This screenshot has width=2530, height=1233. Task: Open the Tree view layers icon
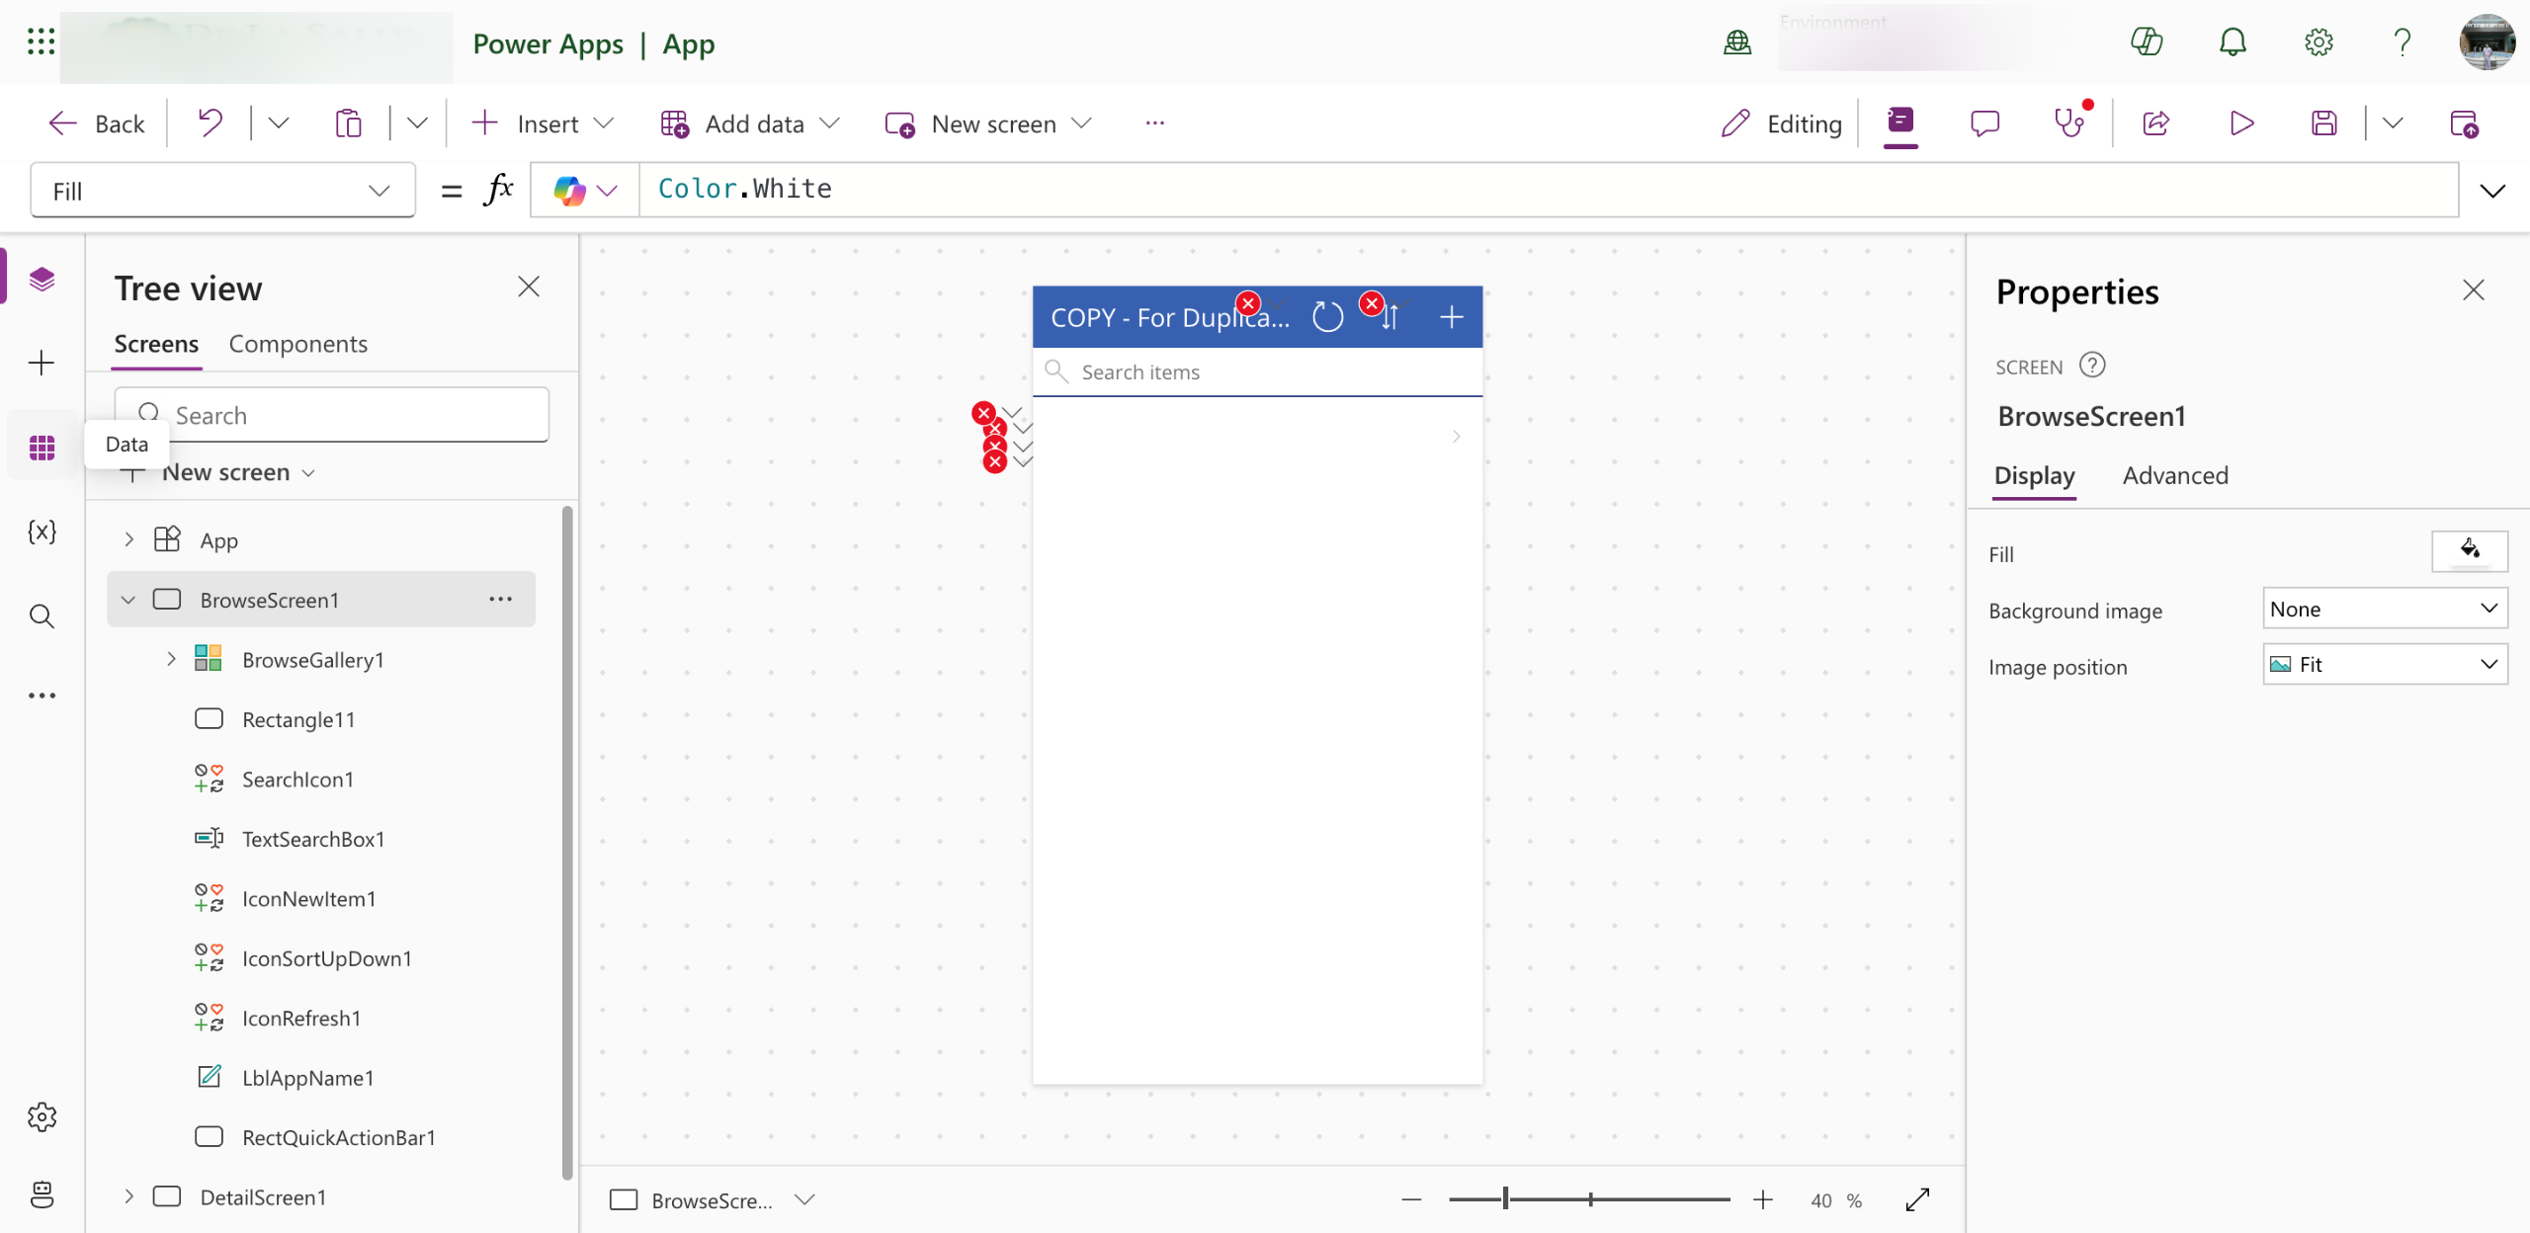[x=42, y=280]
